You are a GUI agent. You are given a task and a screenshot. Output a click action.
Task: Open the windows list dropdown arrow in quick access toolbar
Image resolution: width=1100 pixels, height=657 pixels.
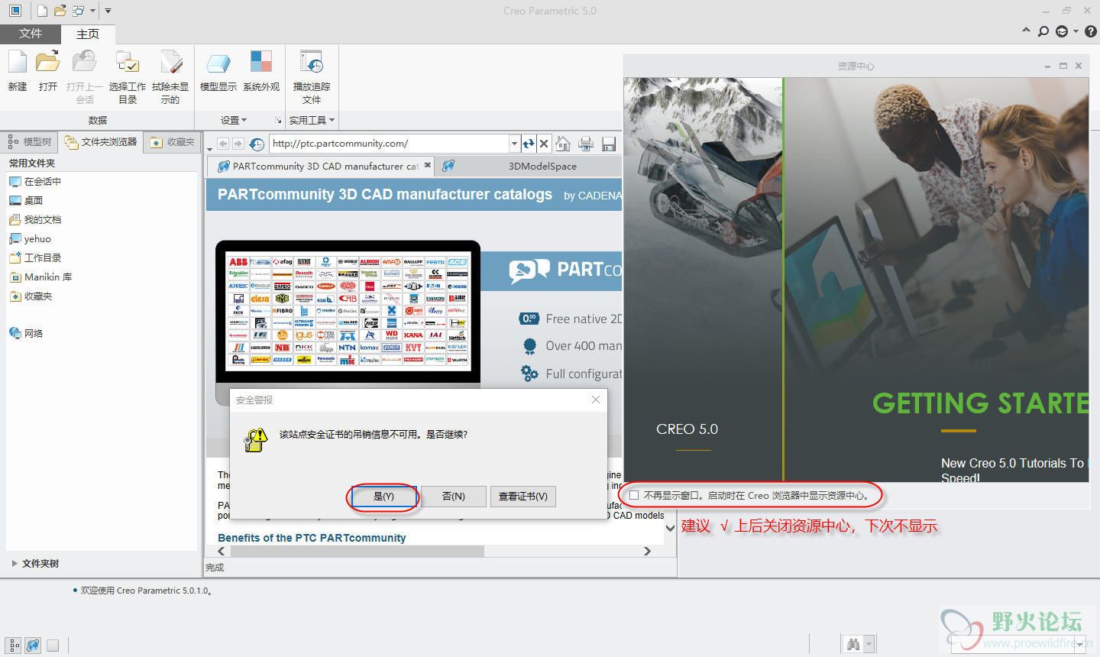pyautogui.click(x=92, y=11)
